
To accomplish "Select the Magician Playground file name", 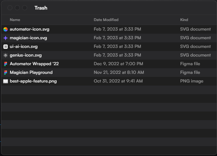I will (31, 73).
